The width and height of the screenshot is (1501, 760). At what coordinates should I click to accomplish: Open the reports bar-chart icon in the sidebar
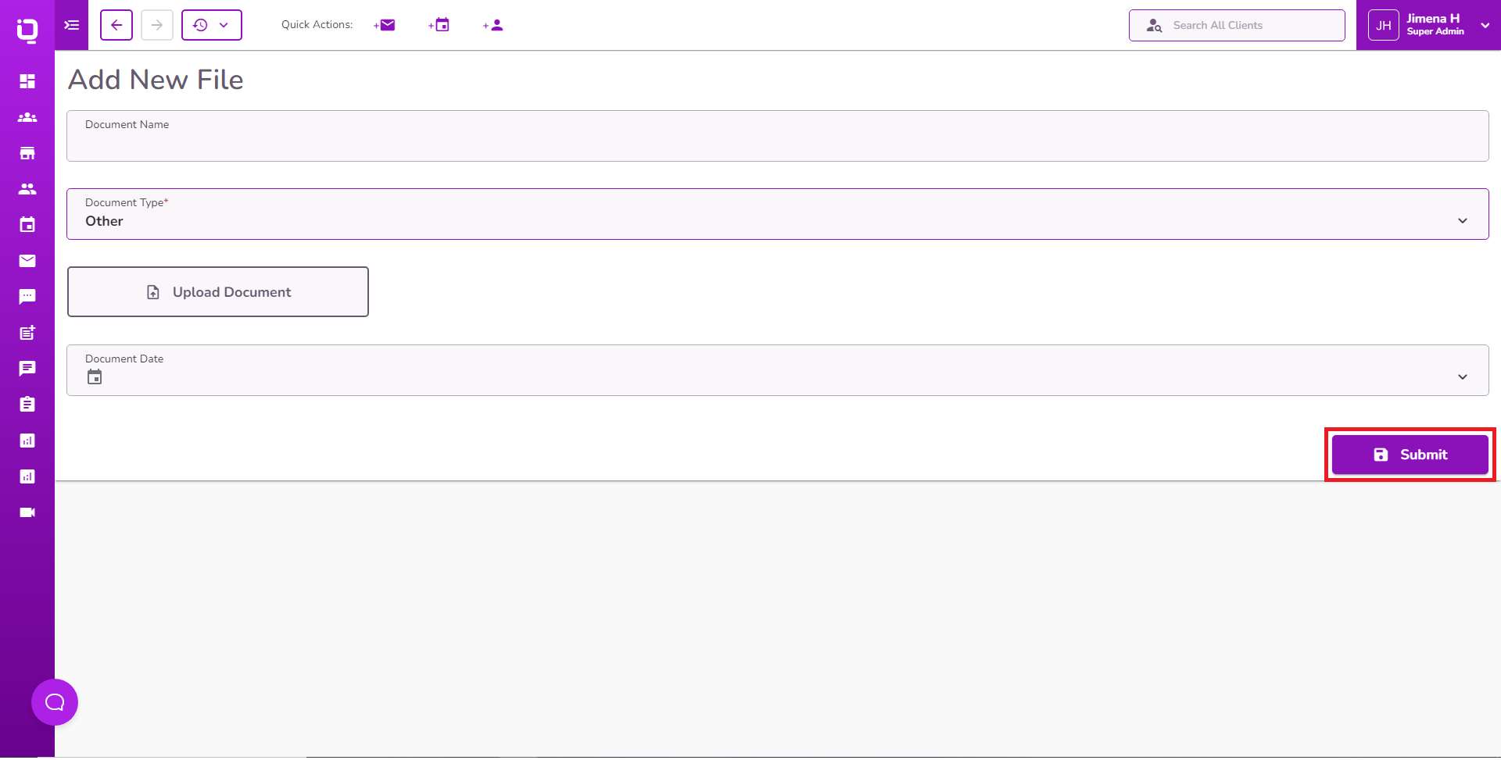coord(27,440)
